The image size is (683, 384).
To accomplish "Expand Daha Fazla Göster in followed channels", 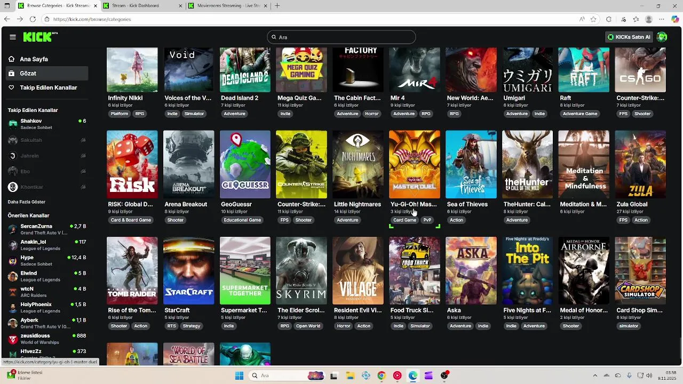I will [x=27, y=202].
